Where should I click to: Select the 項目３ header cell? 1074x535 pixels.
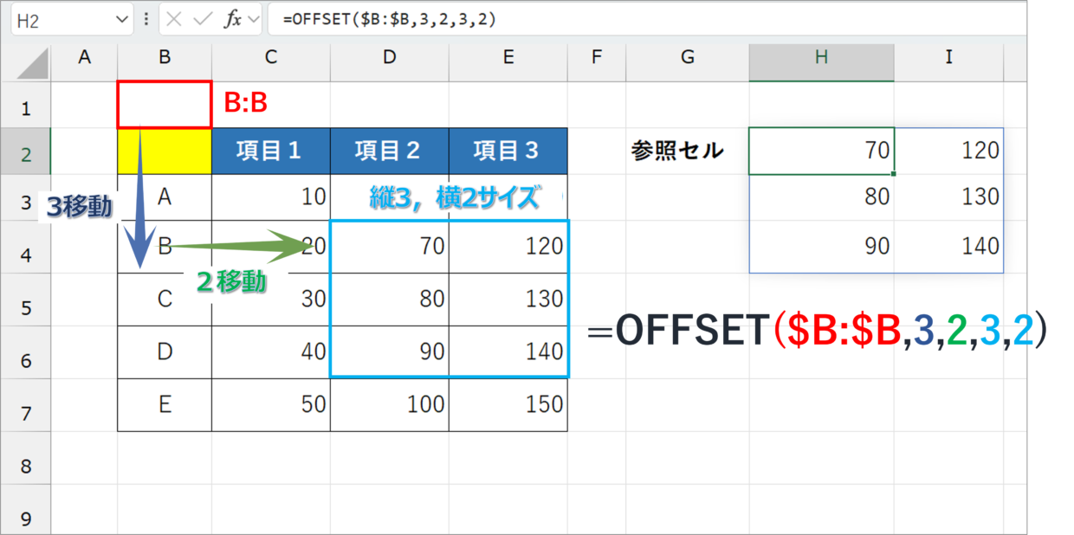(x=508, y=151)
